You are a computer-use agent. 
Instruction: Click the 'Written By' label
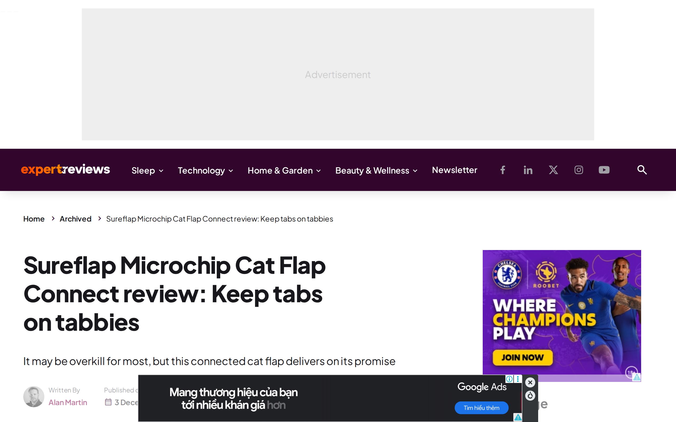point(64,390)
